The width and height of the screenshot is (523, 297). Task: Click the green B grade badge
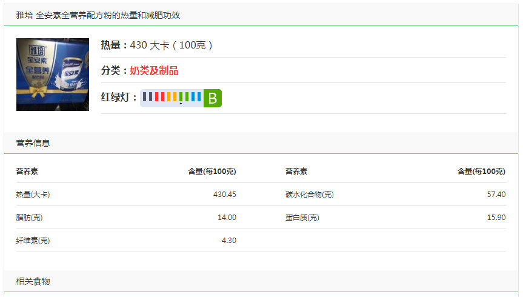[212, 98]
